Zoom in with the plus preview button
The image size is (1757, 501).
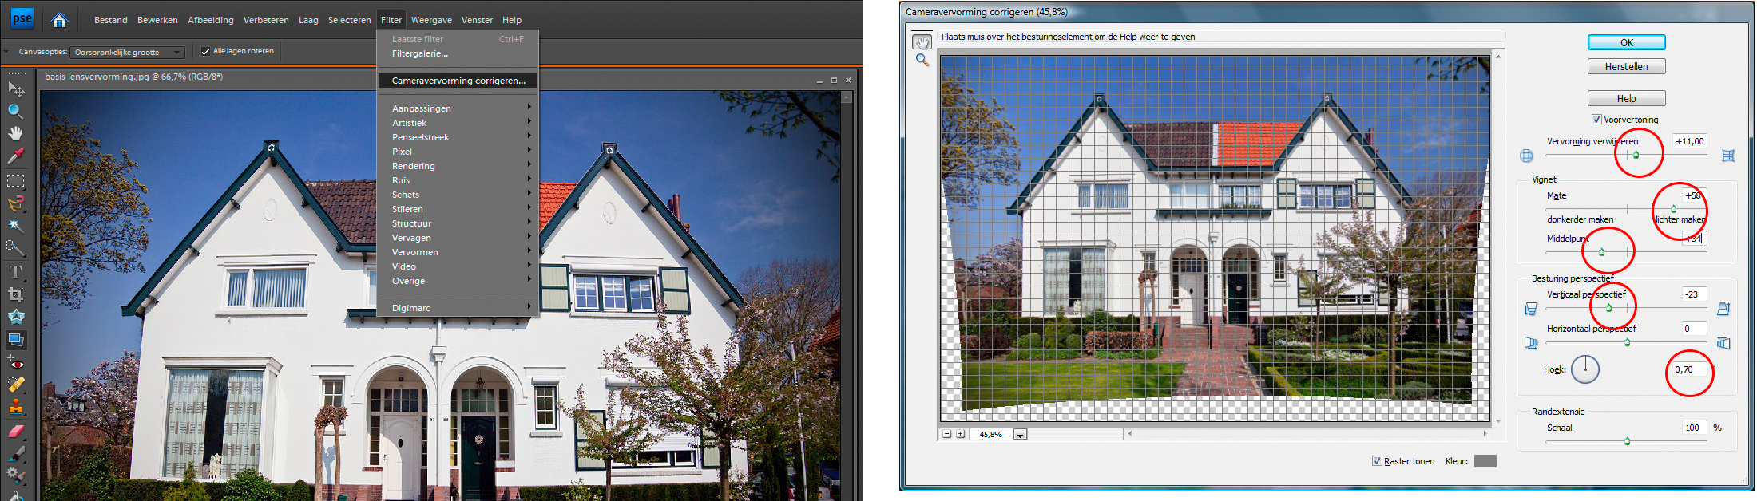(960, 434)
